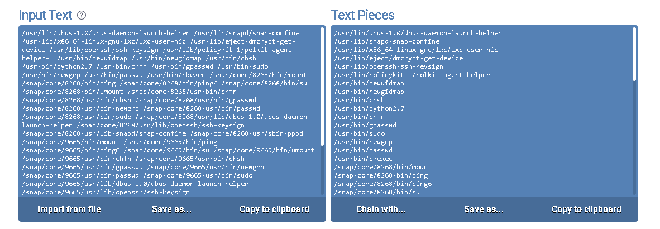Save the Input Text with Save as
660x229 pixels.
(x=171, y=209)
